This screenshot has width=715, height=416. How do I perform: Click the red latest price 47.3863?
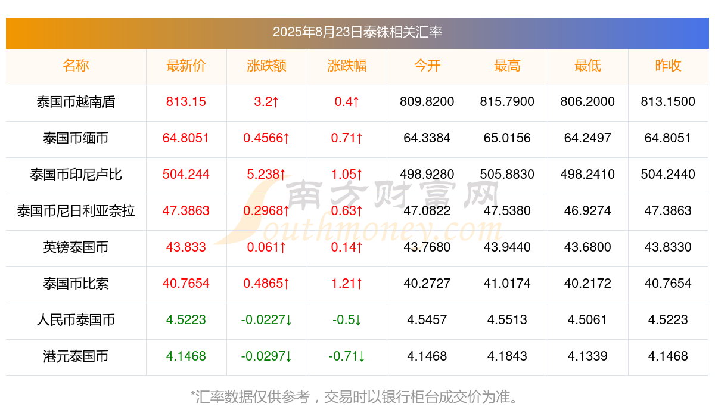(x=186, y=211)
